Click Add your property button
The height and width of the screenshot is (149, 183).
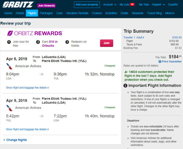(x=87, y=5)
